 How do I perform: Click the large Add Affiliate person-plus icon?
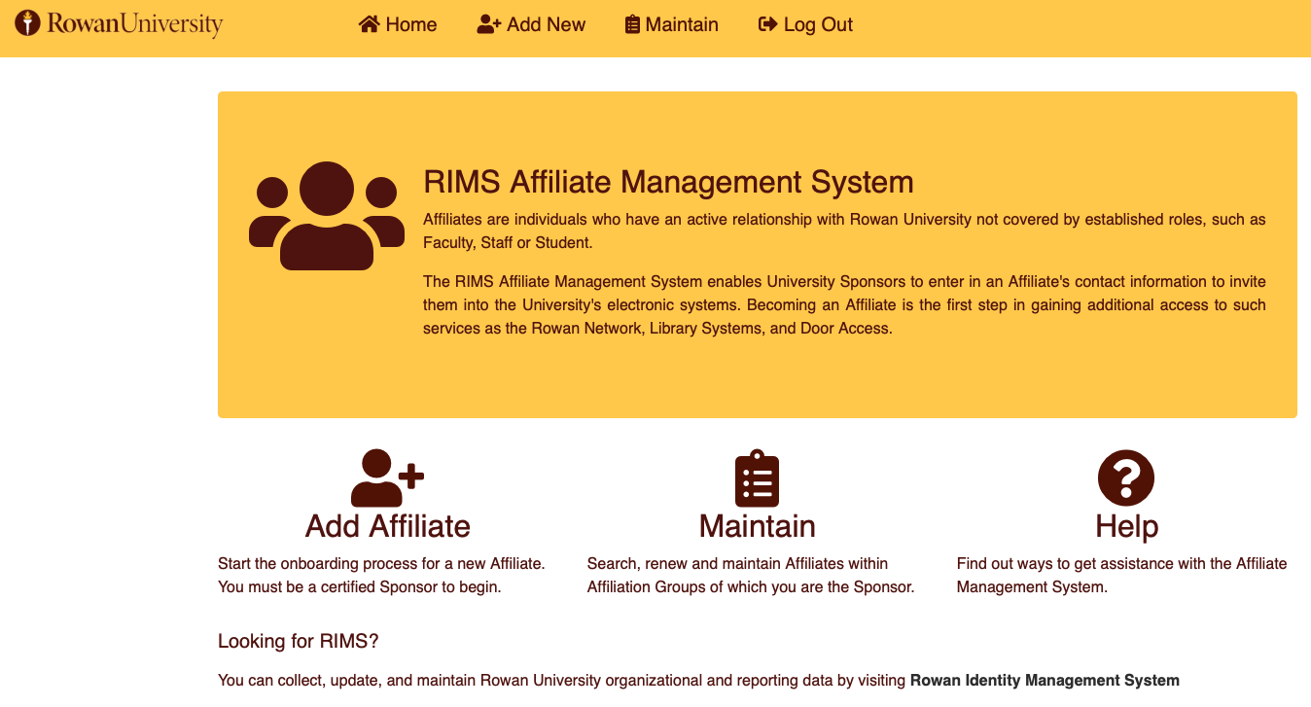pyautogui.click(x=387, y=477)
